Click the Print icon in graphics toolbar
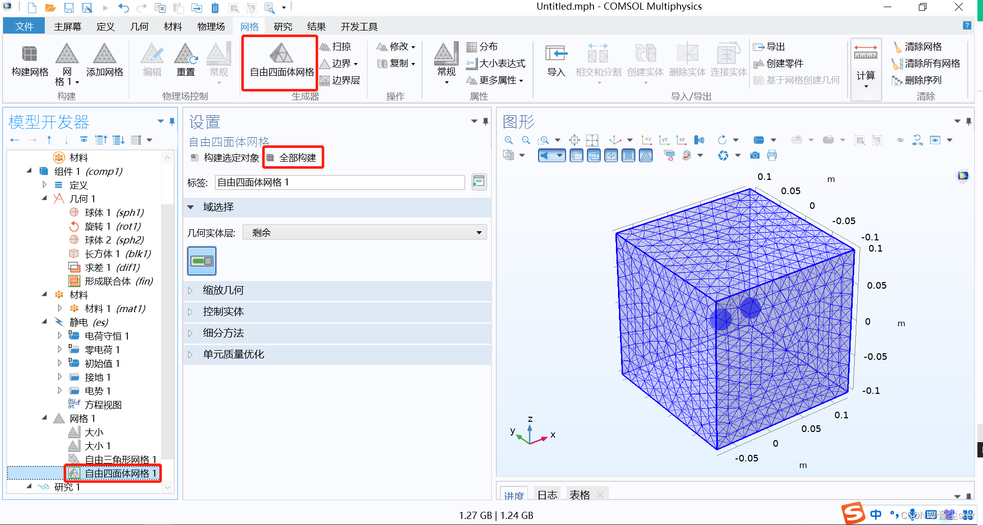Screen dimensions: 983x525 pyautogui.click(x=772, y=156)
